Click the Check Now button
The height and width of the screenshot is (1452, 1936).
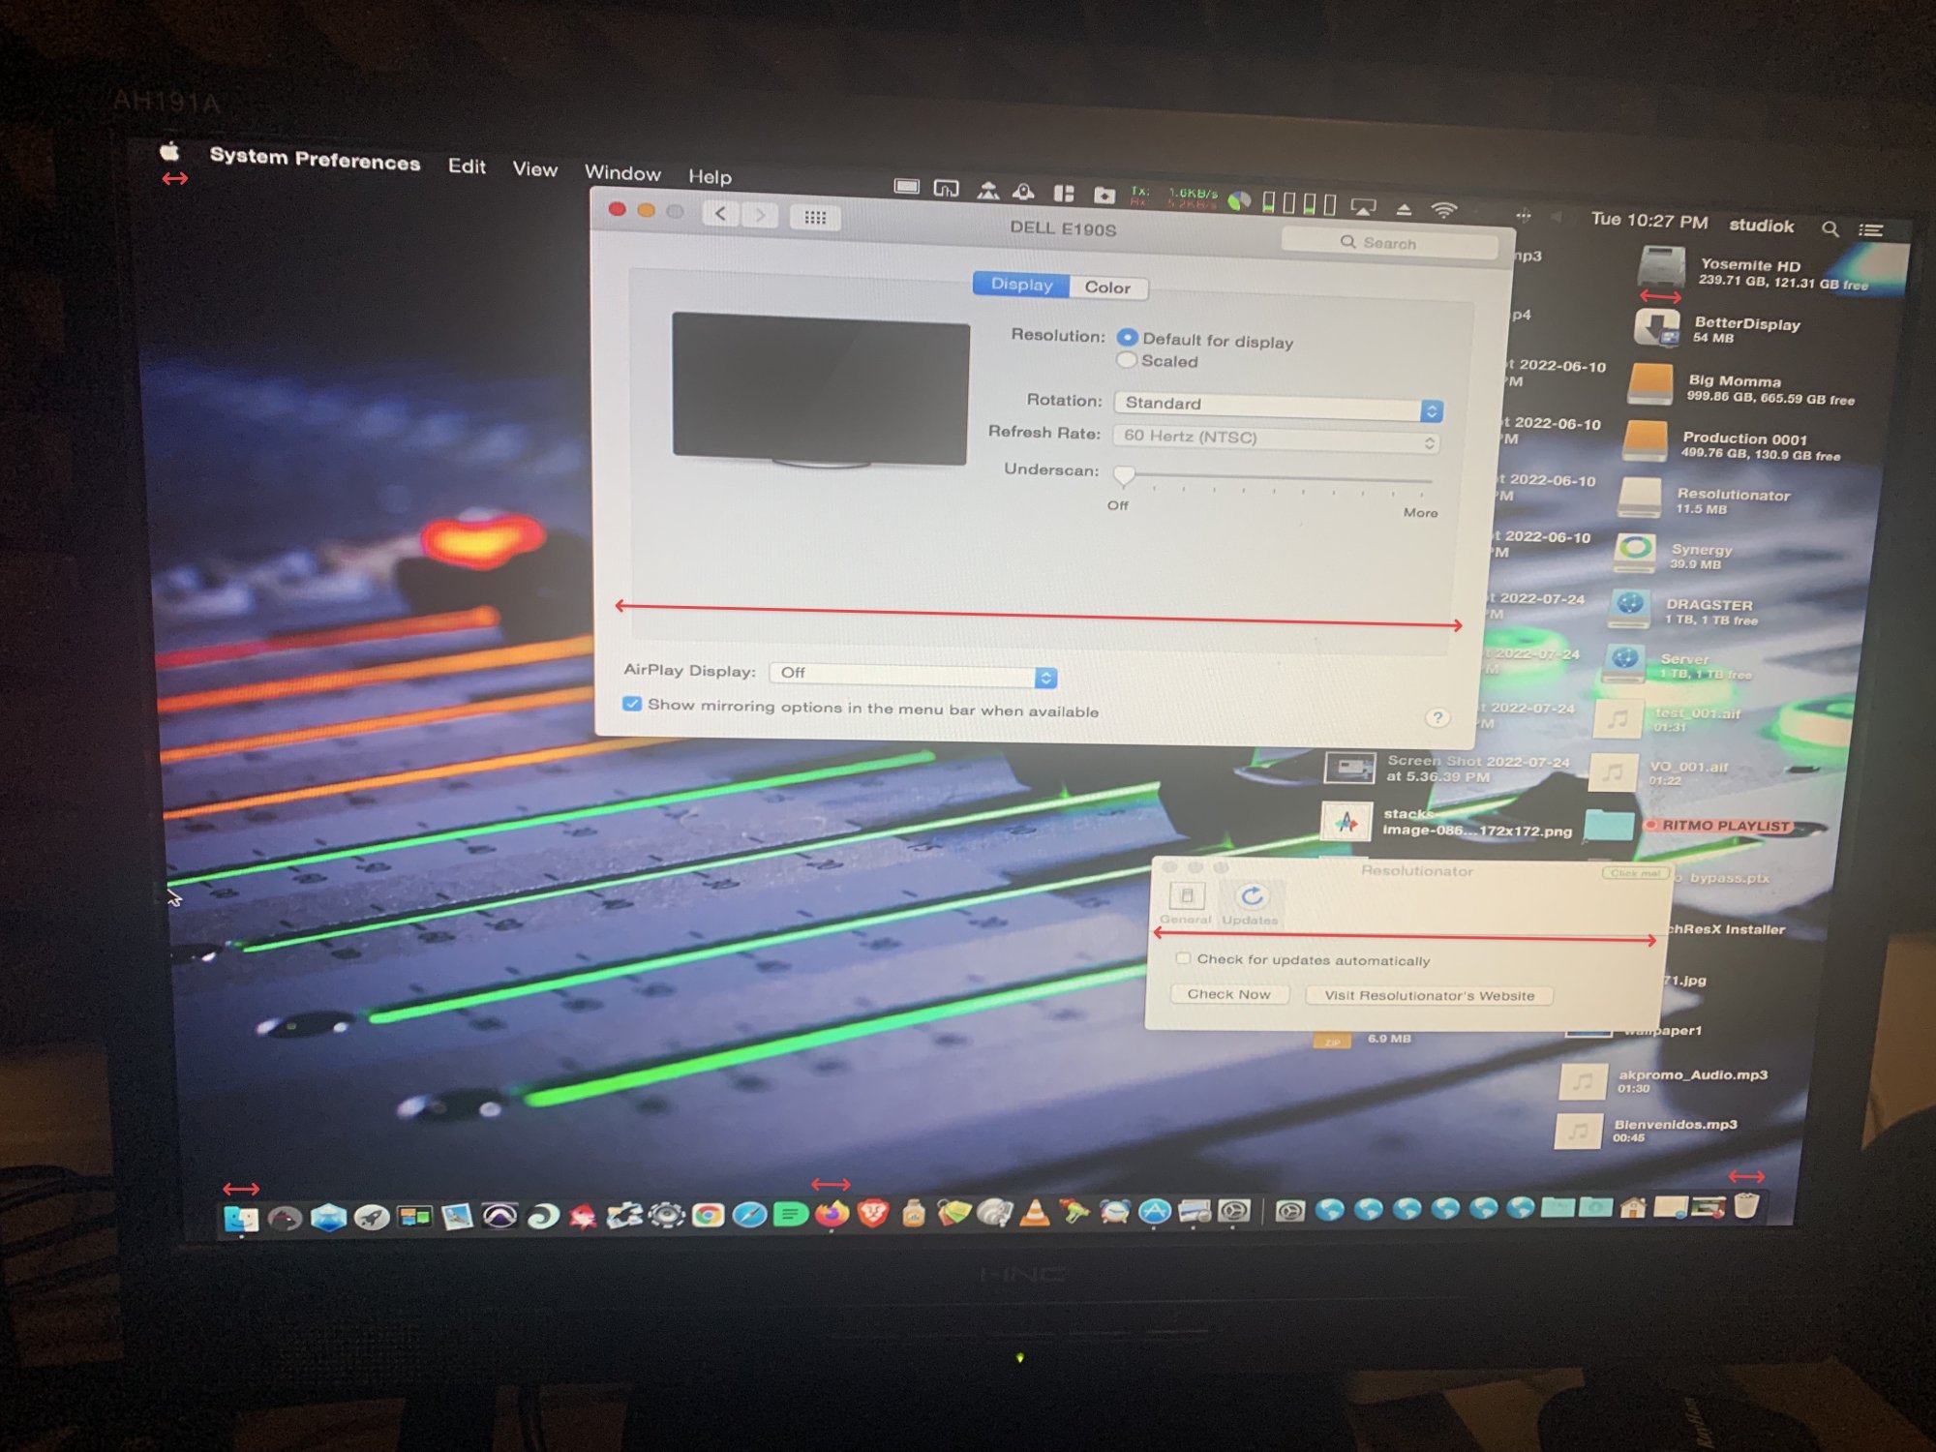pyautogui.click(x=1228, y=994)
